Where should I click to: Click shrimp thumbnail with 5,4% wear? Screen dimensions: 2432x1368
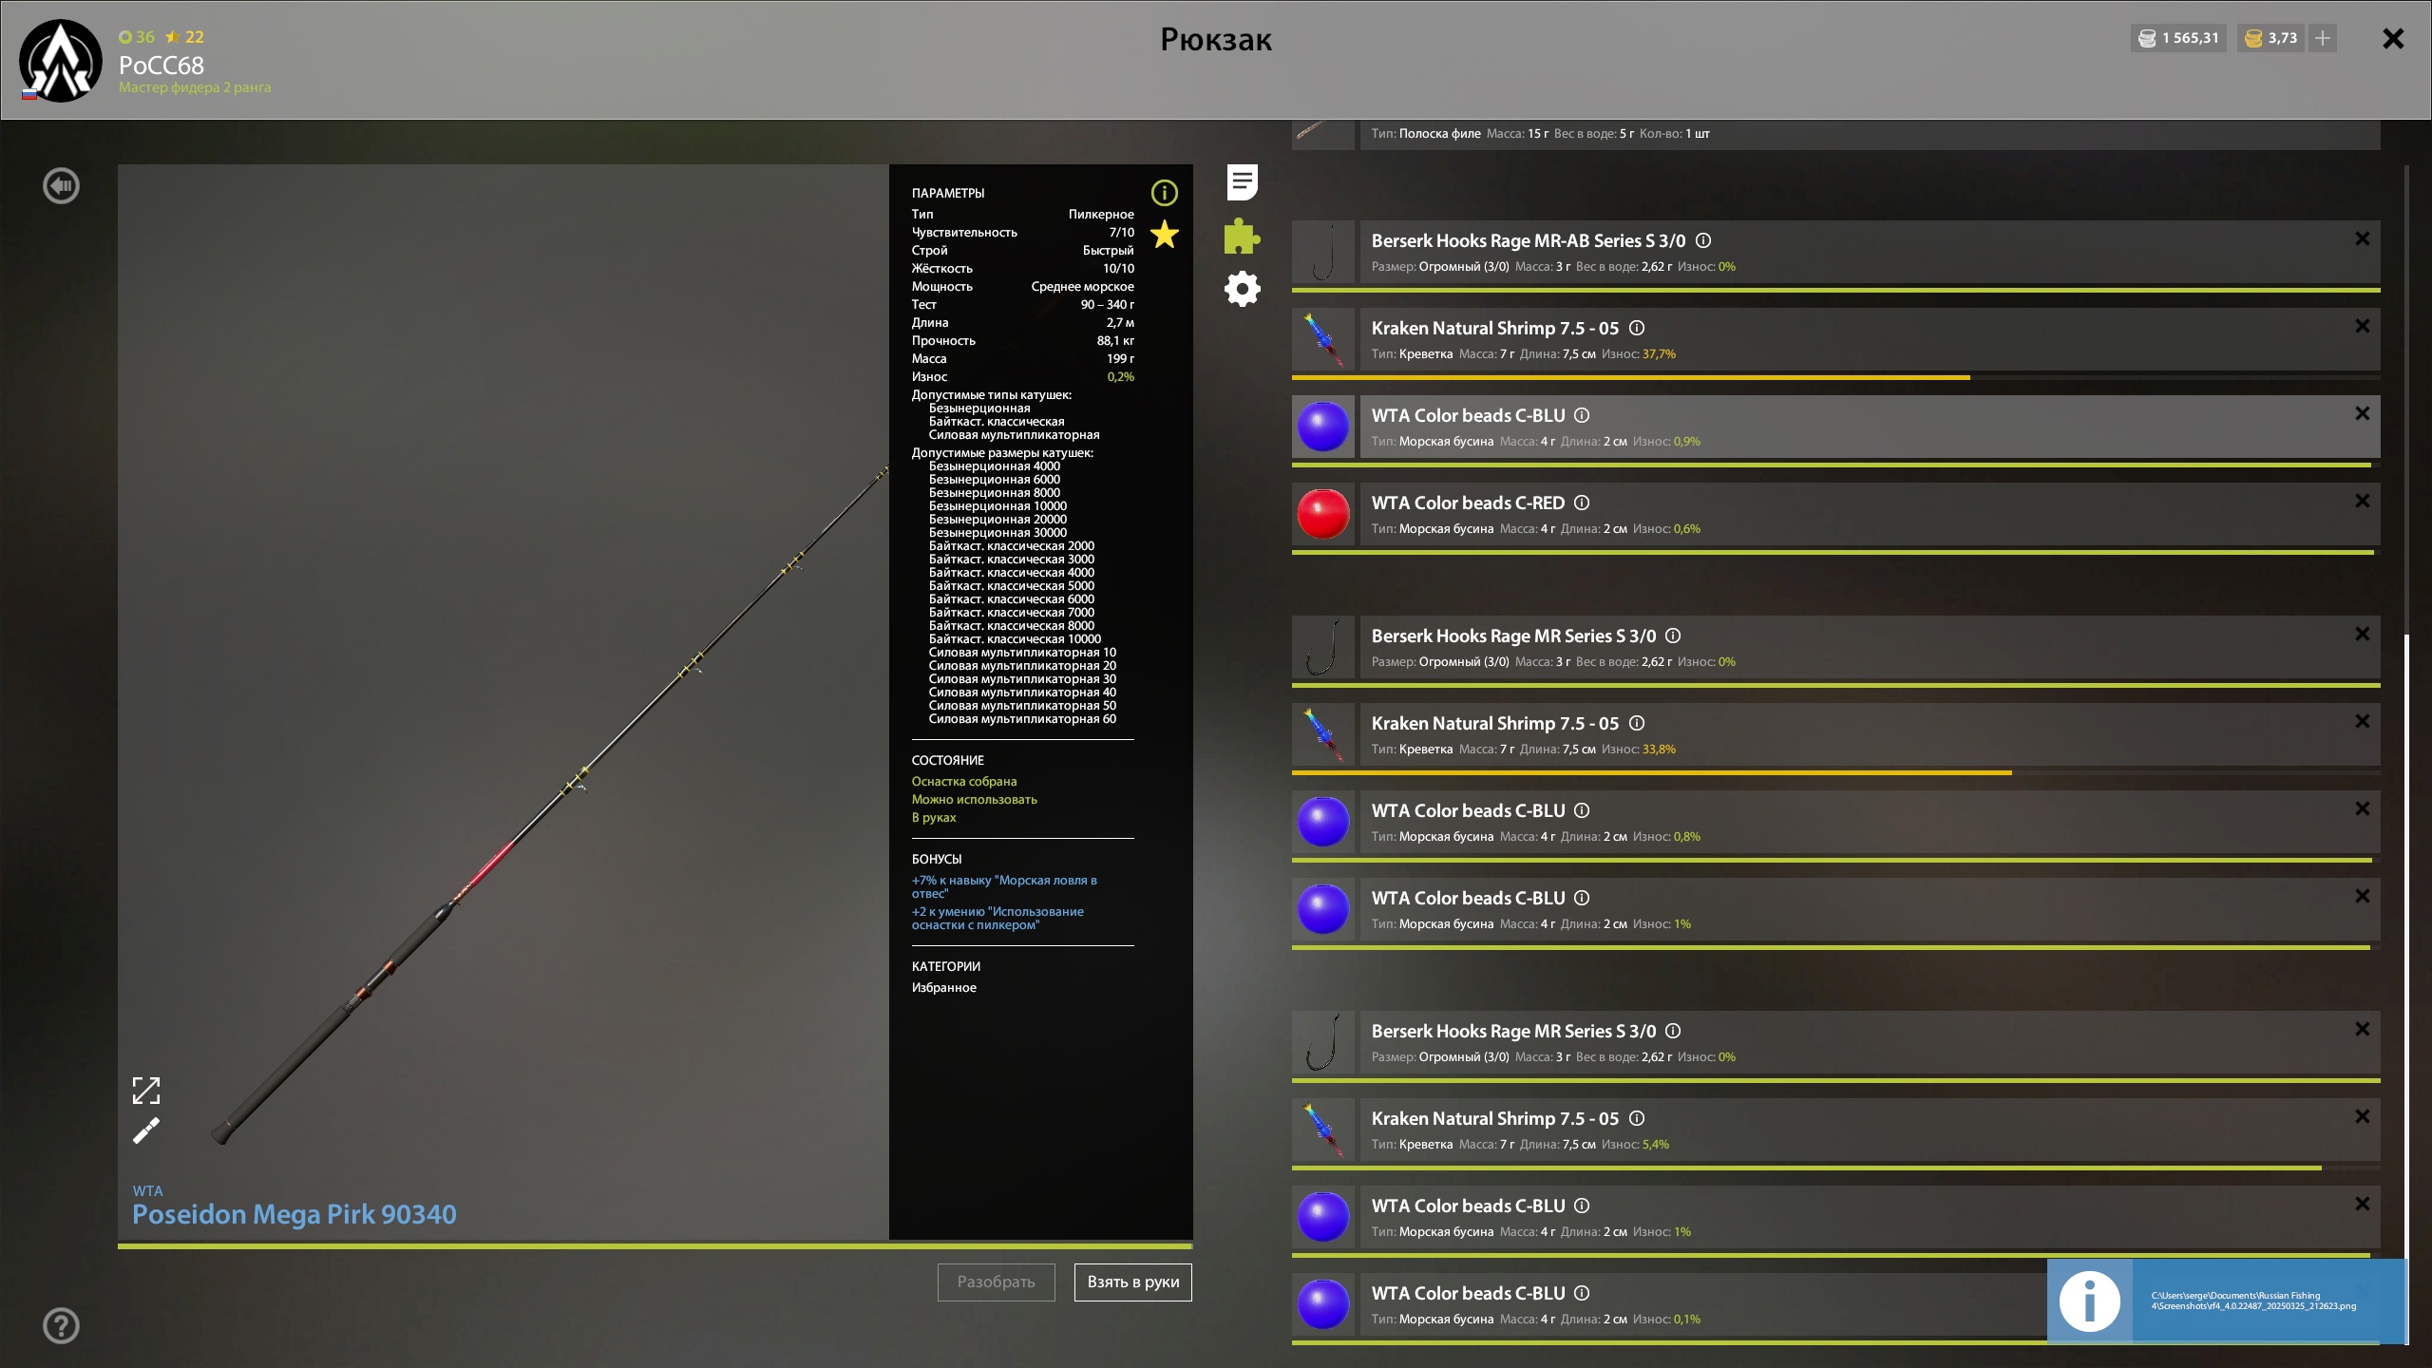tap(1323, 1130)
